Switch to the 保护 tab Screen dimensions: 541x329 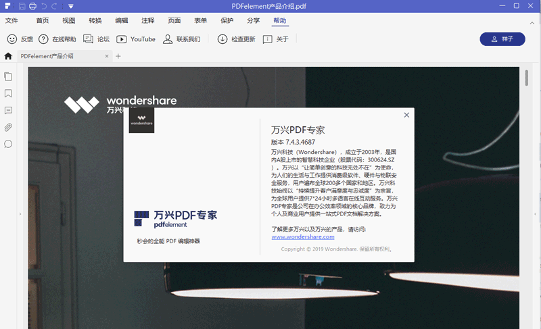tap(227, 21)
